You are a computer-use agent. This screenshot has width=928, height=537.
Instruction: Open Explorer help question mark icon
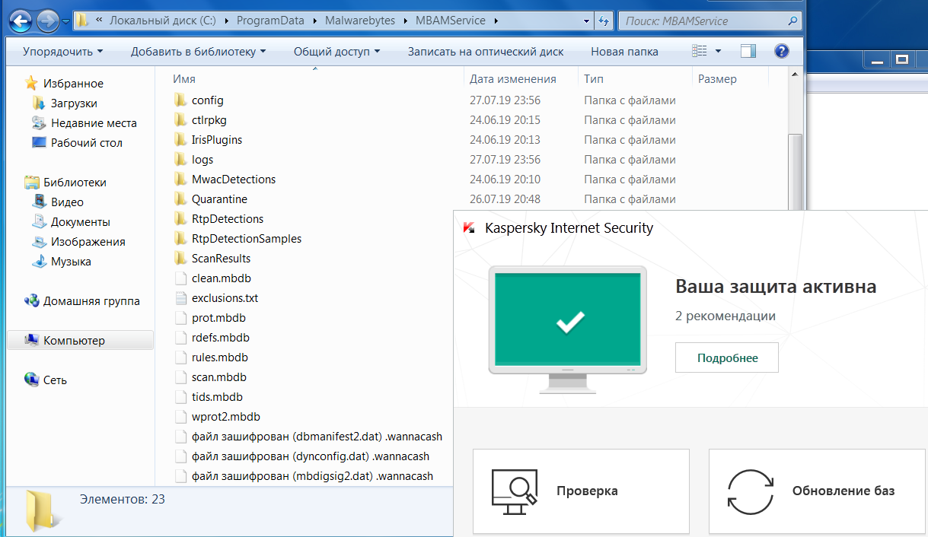click(x=781, y=52)
